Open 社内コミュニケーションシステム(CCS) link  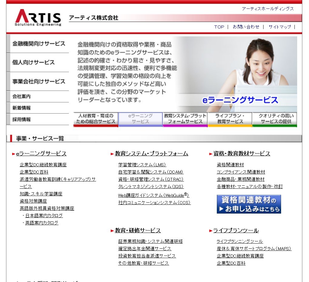[155, 203]
